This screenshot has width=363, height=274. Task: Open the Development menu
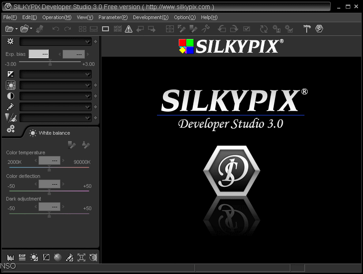151,17
